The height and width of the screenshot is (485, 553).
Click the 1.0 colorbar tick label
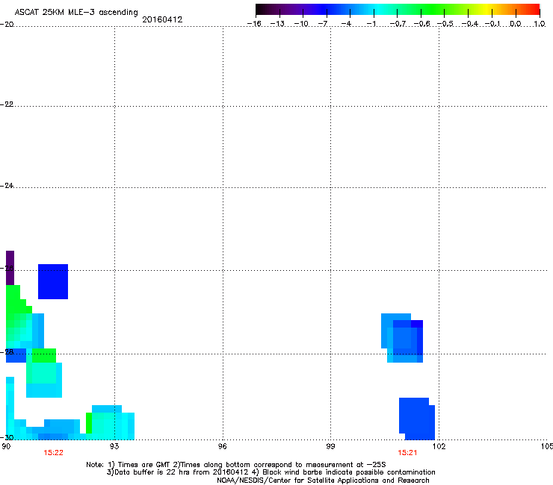click(540, 24)
